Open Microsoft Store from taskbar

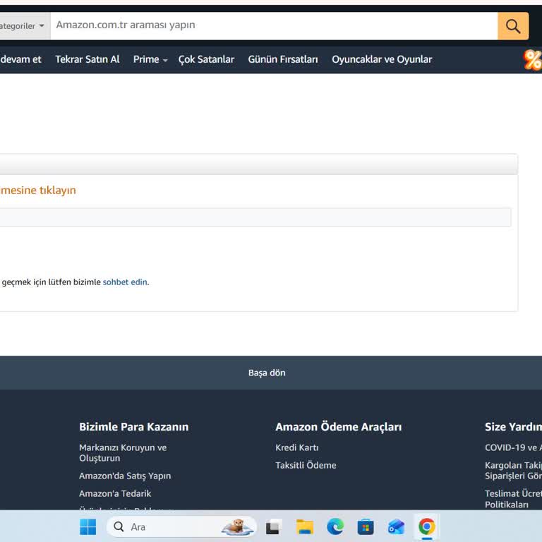[x=366, y=527]
